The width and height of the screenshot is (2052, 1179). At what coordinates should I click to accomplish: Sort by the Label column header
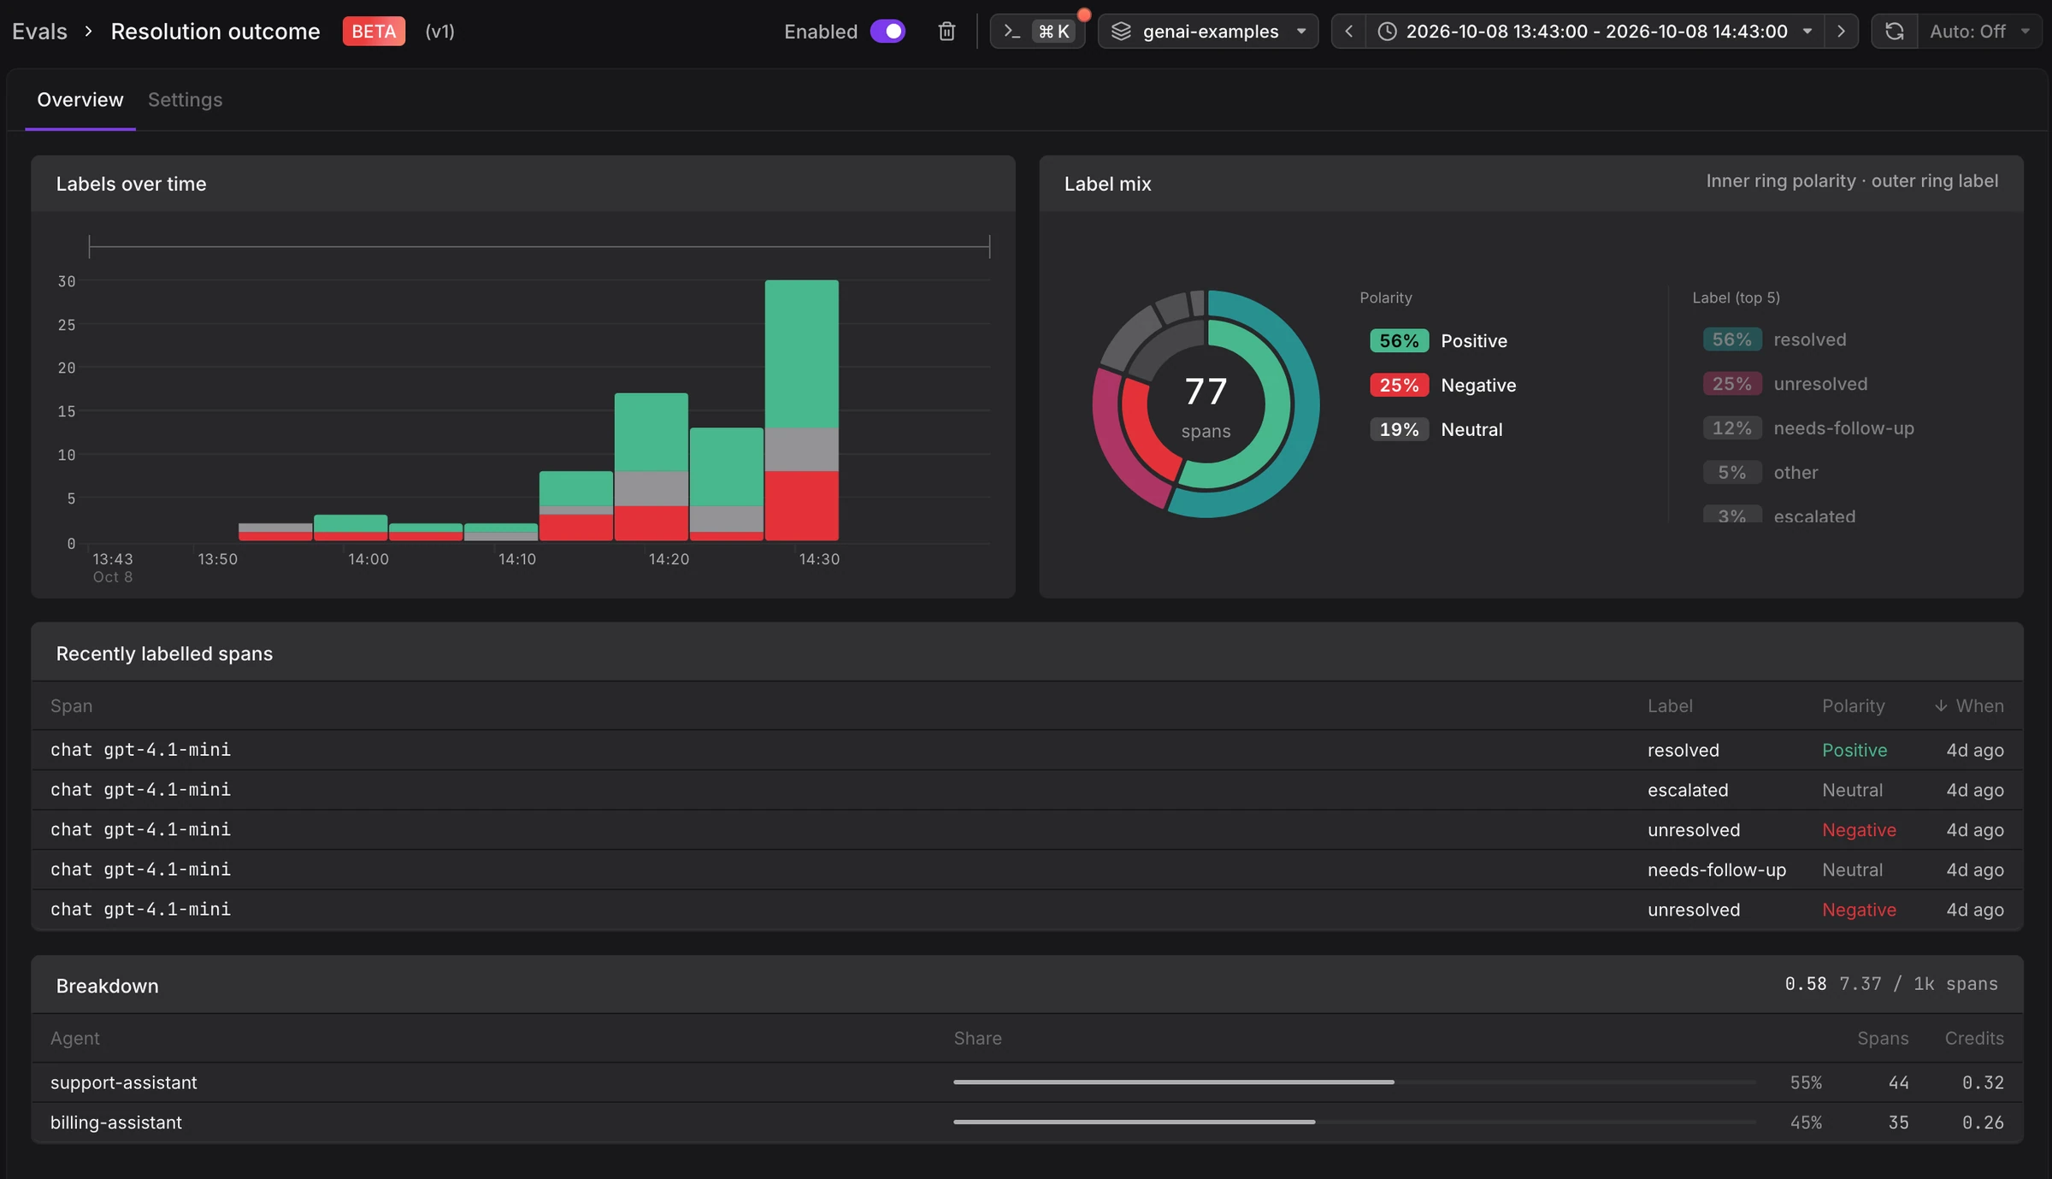click(1669, 706)
